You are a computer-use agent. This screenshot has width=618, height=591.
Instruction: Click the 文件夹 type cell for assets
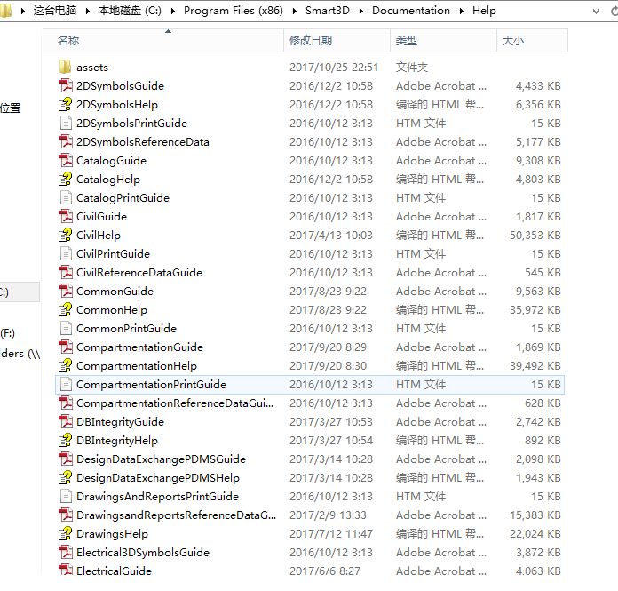pyautogui.click(x=412, y=68)
